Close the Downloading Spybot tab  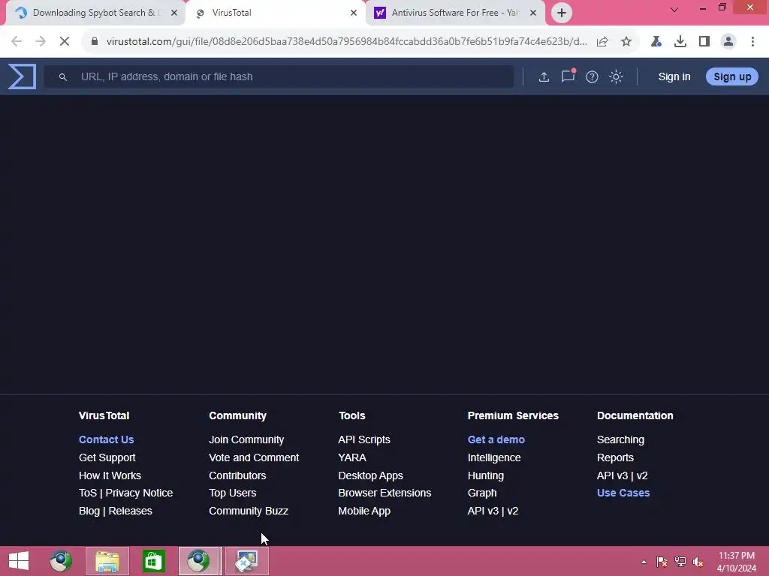tap(174, 13)
